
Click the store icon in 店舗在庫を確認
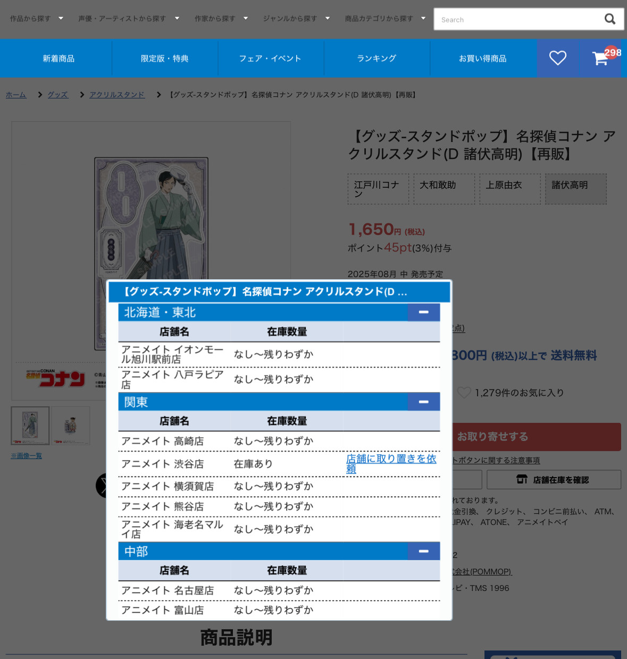(522, 480)
